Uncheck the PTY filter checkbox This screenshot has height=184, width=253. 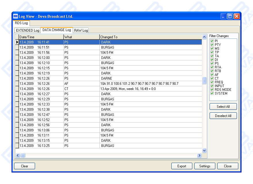(212, 45)
